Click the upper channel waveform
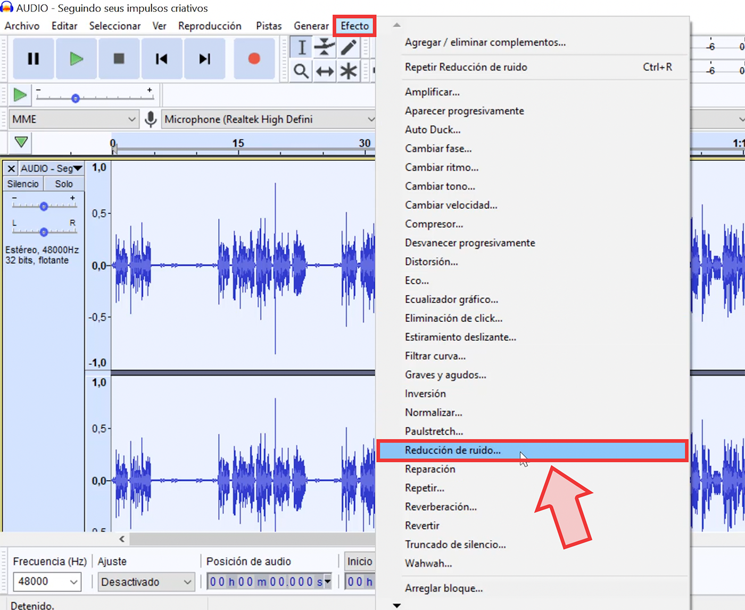Image resolution: width=745 pixels, height=610 pixels. click(243, 265)
